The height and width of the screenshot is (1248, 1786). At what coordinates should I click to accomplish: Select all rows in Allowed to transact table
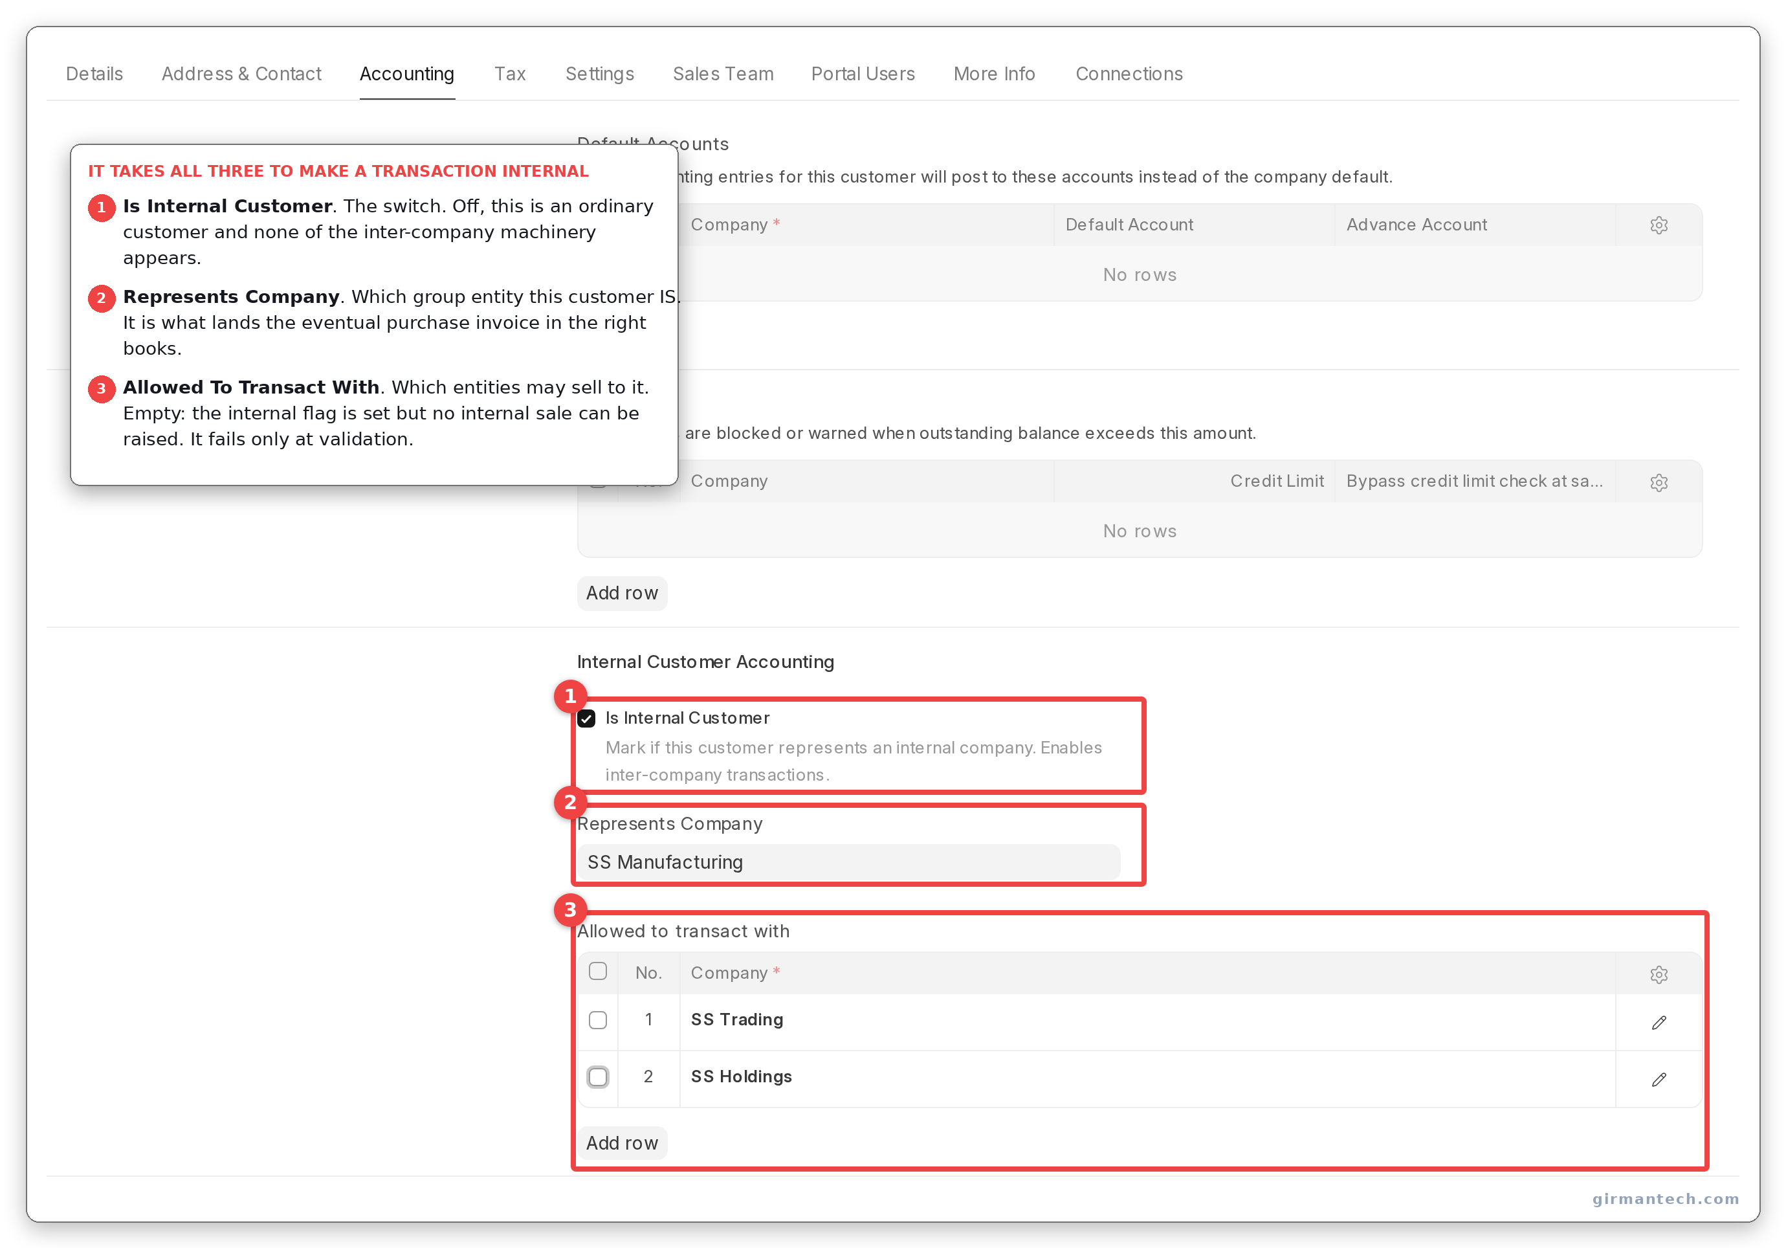597,971
